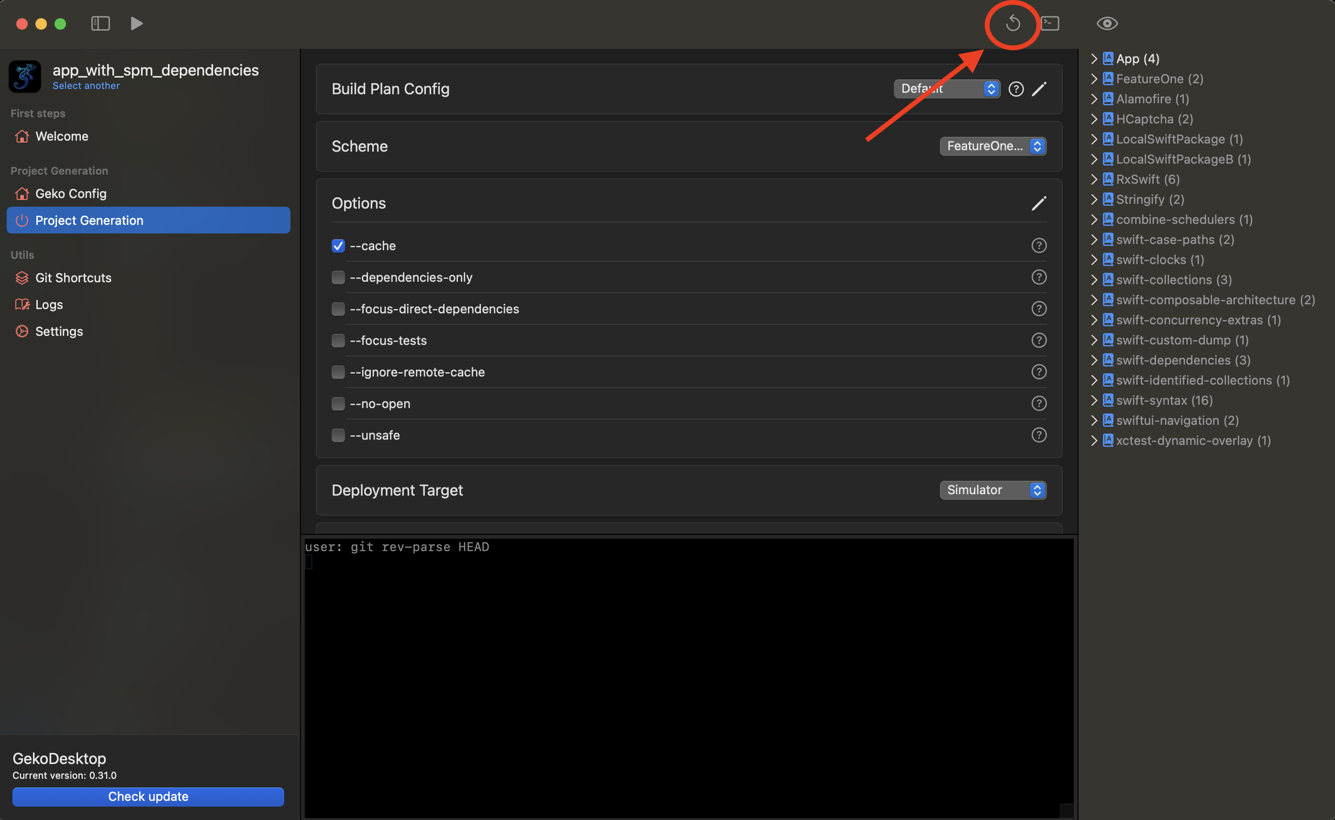Open the Deployment Target Simulator dropdown
Image resolution: width=1335 pixels, height=820 pixels.
pos(992,490)
